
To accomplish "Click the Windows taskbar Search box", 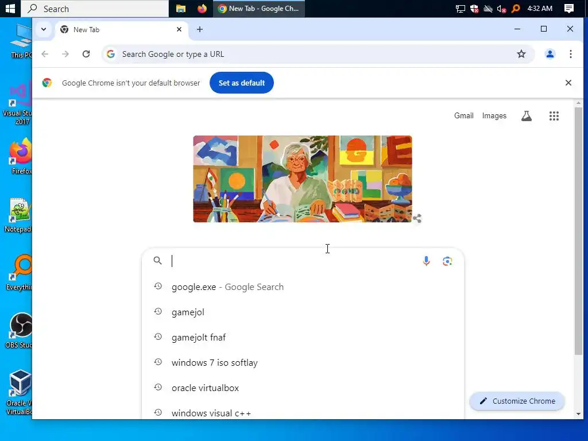I will 95,9.
